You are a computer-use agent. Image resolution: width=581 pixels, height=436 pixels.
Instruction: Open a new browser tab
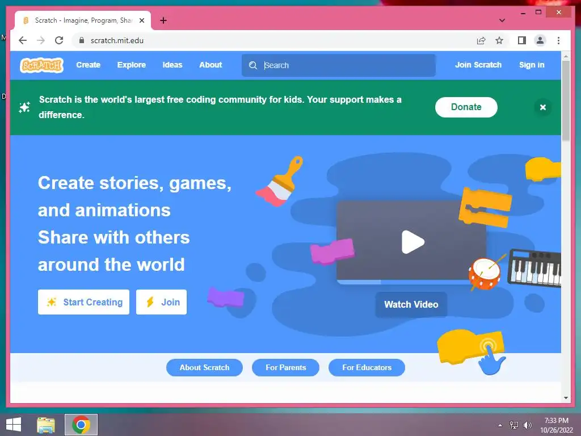coord(163,20)
